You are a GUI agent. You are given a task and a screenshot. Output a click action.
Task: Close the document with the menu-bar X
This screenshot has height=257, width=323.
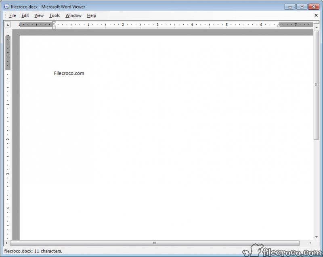316,15
